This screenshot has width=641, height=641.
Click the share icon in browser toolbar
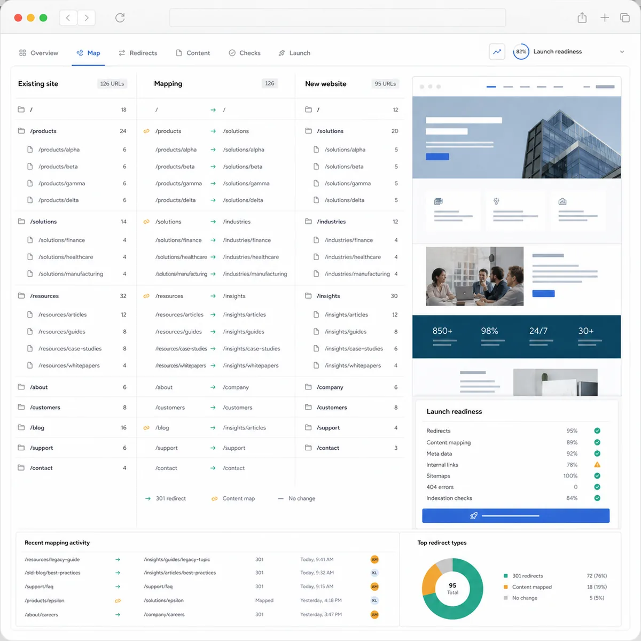pos(582,18)
